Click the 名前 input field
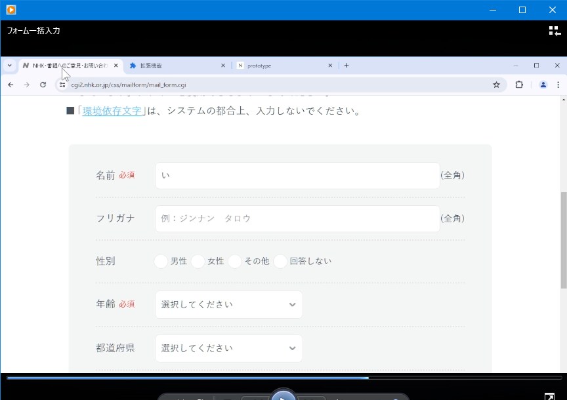 point(297,175)
